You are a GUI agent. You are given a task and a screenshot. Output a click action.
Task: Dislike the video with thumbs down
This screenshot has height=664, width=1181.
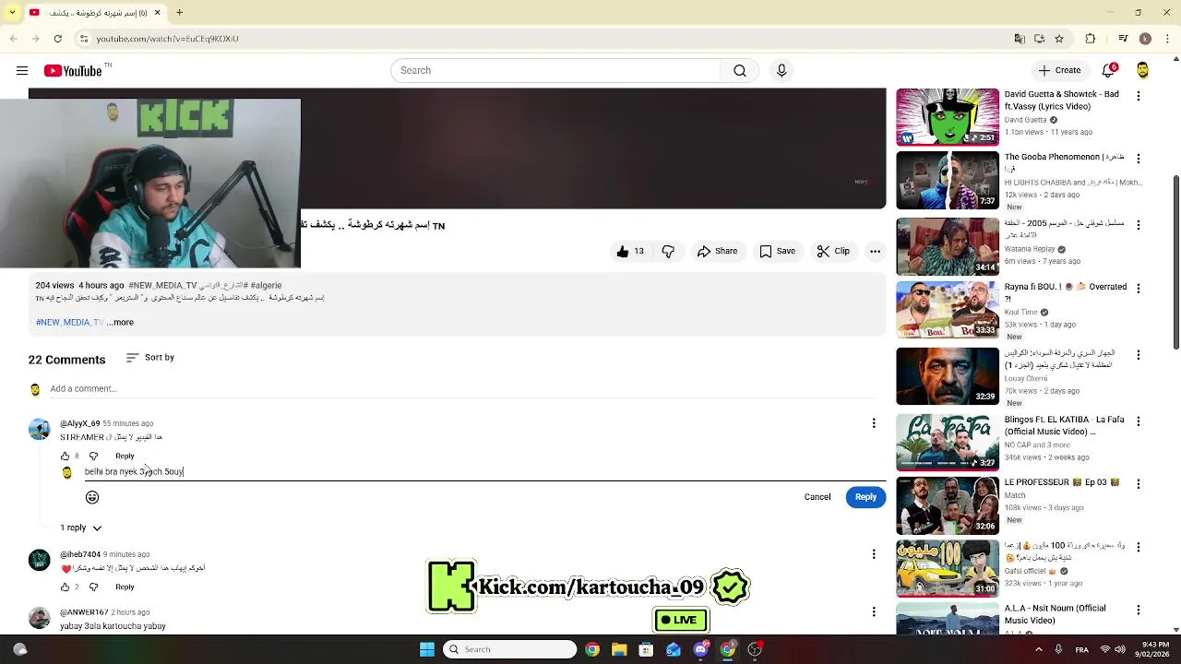(x=669, y=251)
